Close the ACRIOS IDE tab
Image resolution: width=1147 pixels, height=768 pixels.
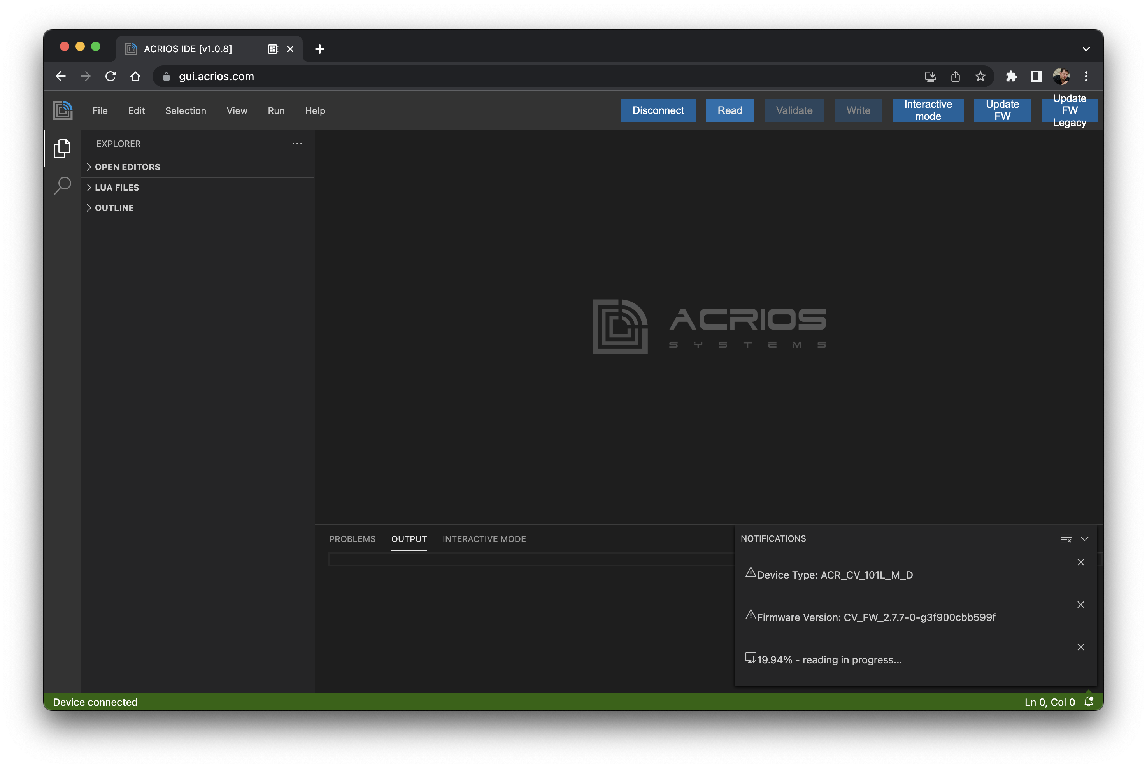click(x=290, y=49)
